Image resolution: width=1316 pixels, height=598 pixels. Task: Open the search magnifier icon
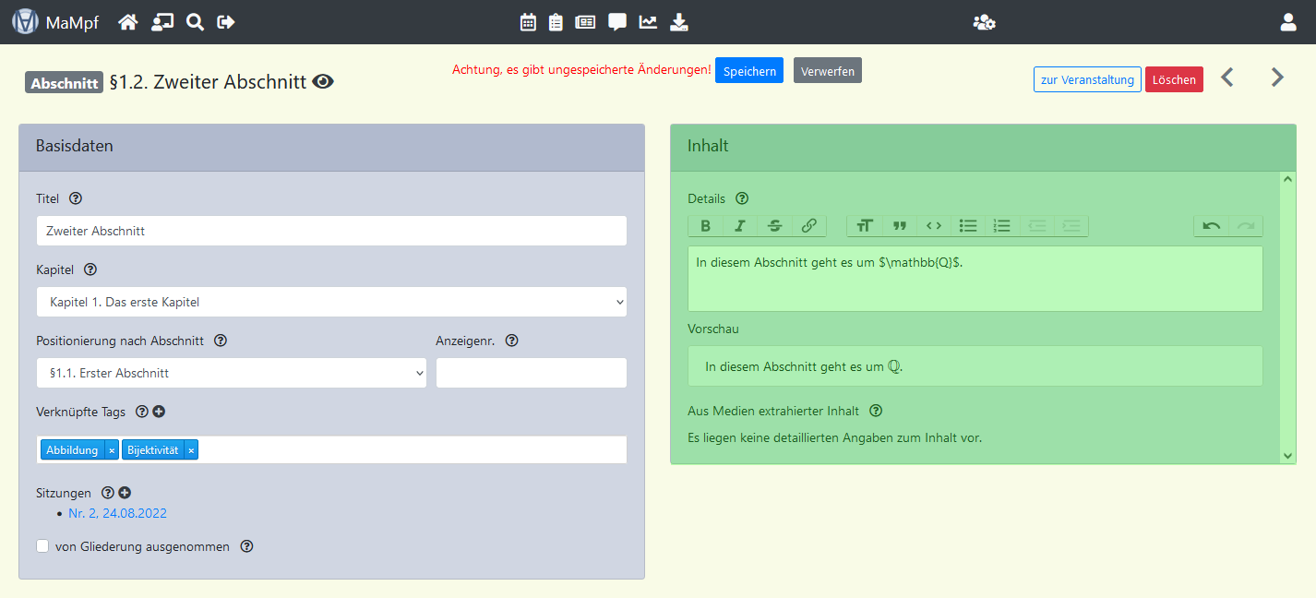point(195,22)
